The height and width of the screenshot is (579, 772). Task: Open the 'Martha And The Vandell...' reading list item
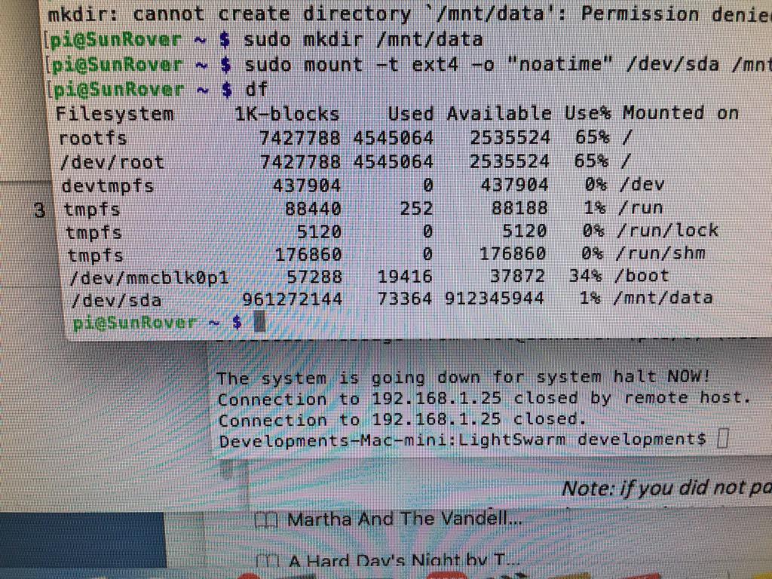[405, 519]
